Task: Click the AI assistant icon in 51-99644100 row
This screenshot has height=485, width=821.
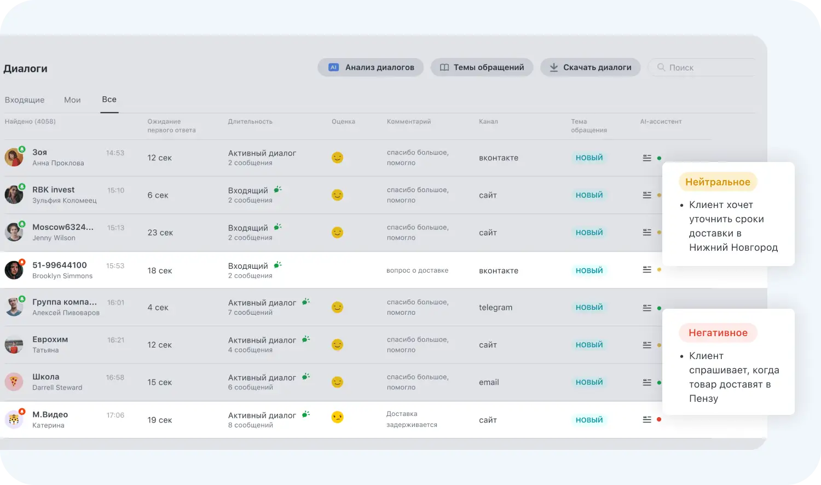Action: point(646,270)
